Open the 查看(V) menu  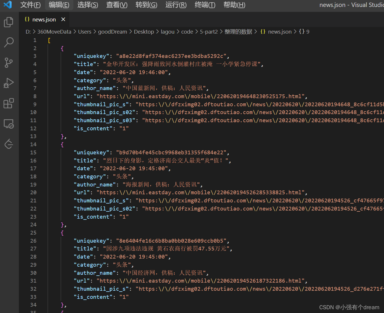click(117, 5)
